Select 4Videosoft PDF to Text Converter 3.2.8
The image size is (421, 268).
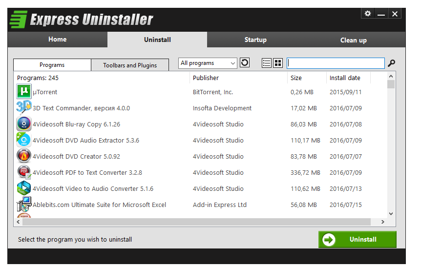[87, 172]
